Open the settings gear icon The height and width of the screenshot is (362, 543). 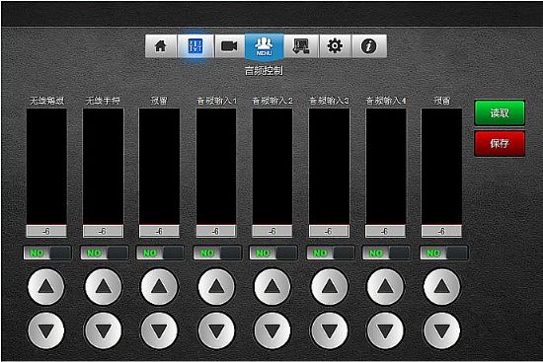[335, 45]
